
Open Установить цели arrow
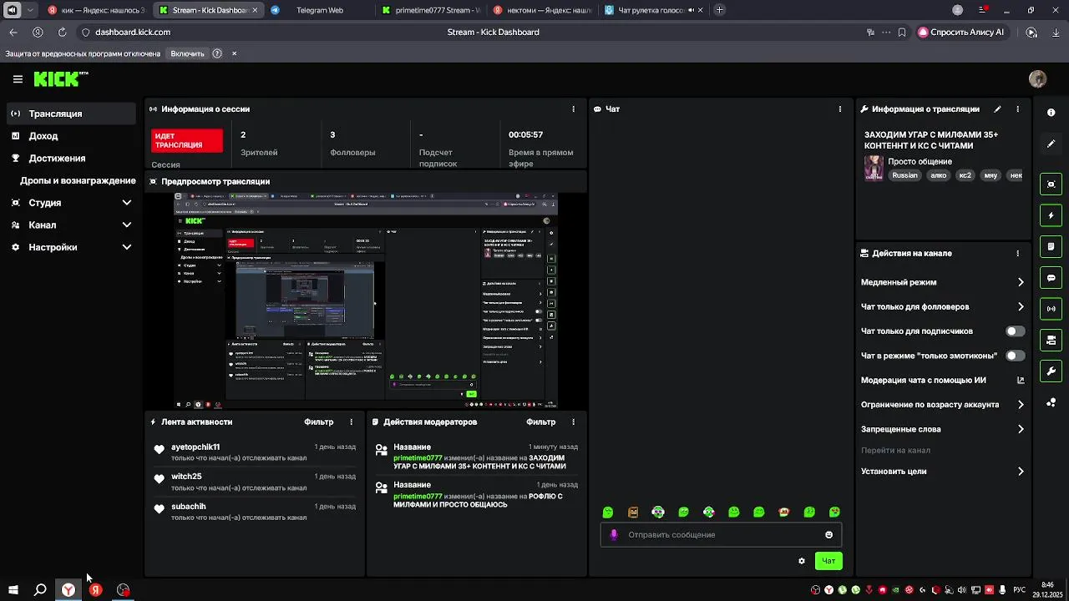coord(1021,472)
